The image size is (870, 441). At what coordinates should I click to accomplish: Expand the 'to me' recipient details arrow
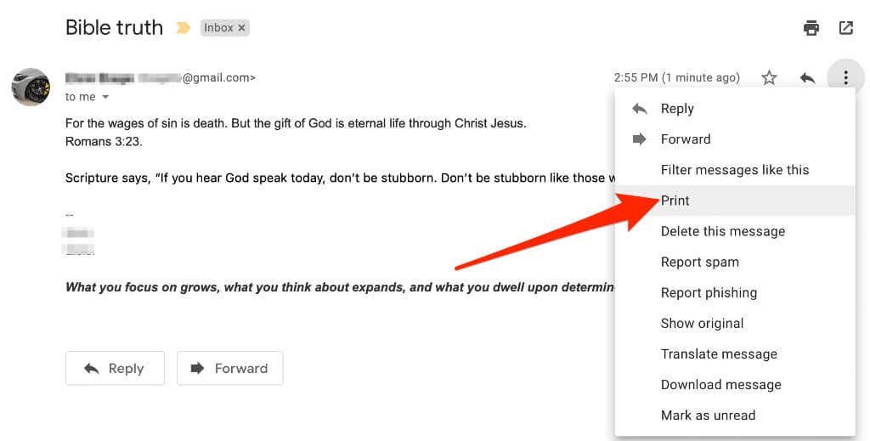(105, 98)
